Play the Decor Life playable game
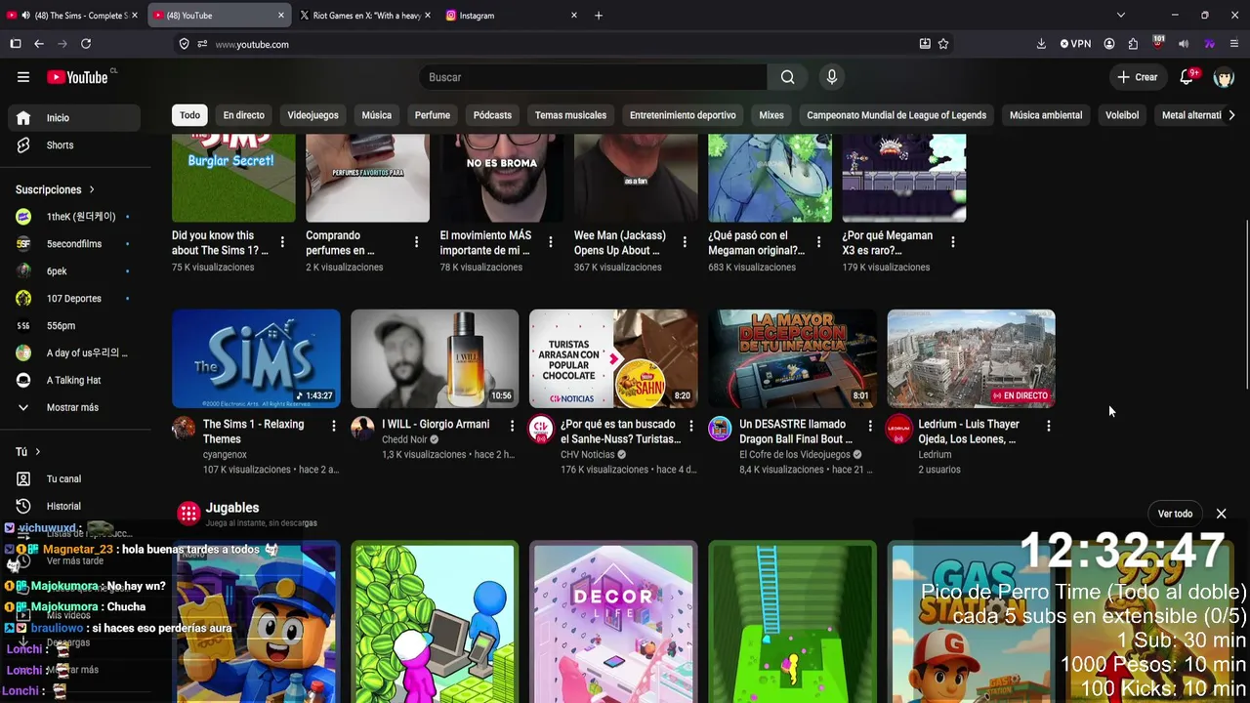 (x=613, y=622)
